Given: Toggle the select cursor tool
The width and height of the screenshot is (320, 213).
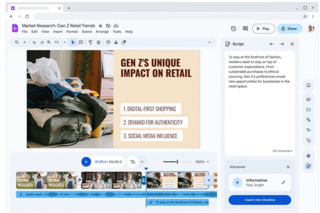Looking at the screenshot, I should click(73, 42).
